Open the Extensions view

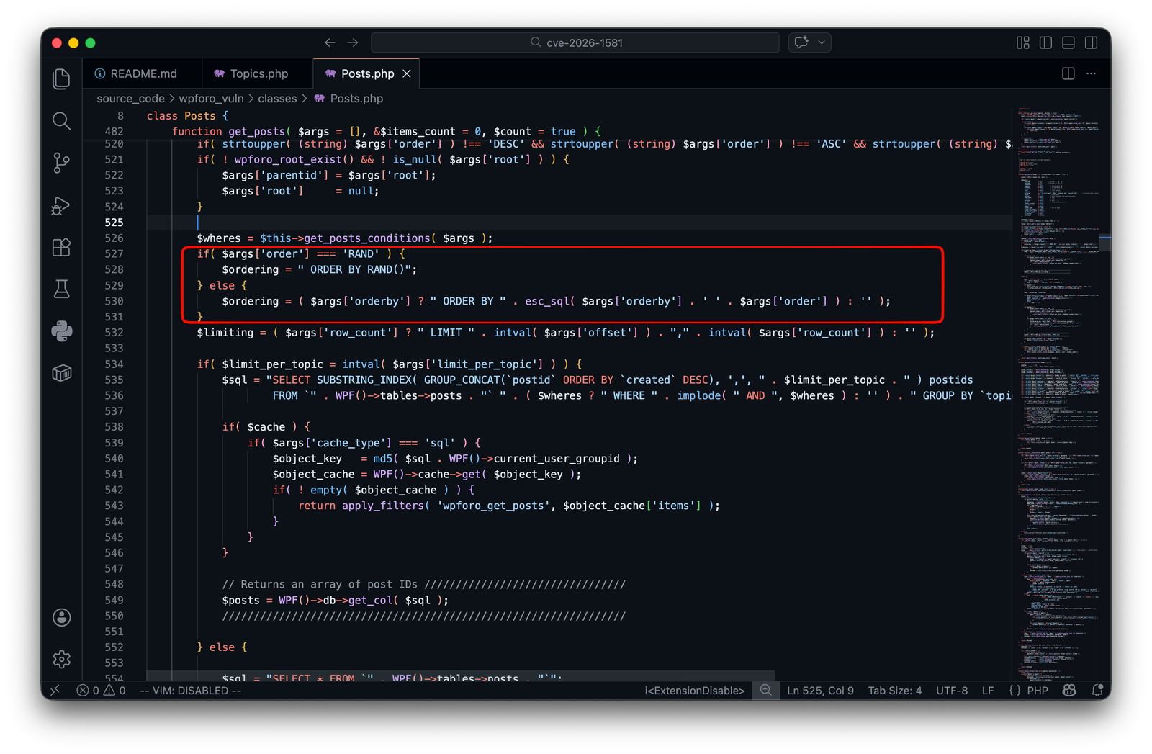point(62,248)
